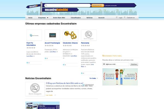Click the 0 Avaliações link
The image size is (164, 109).
(x=89, y=85)
